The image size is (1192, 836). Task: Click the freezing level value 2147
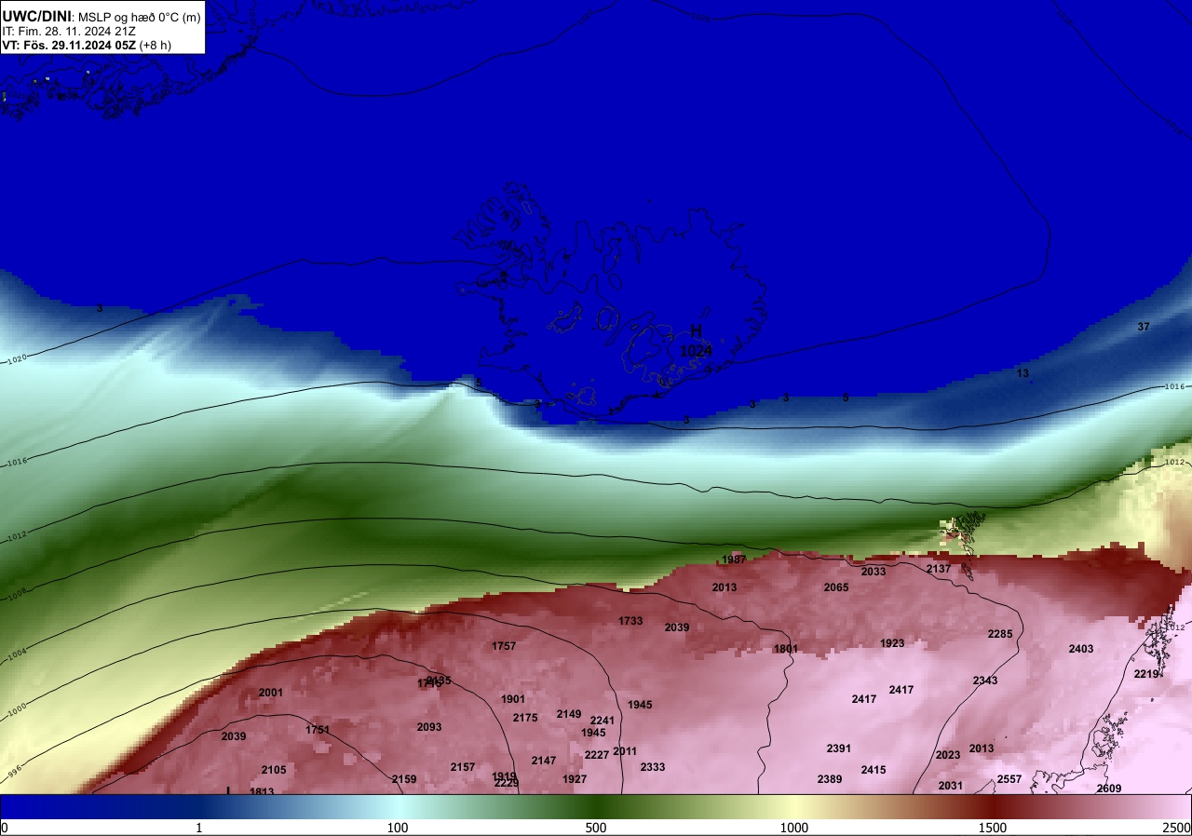click(544, 761)
